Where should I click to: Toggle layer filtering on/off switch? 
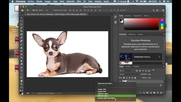coord(153,70)
